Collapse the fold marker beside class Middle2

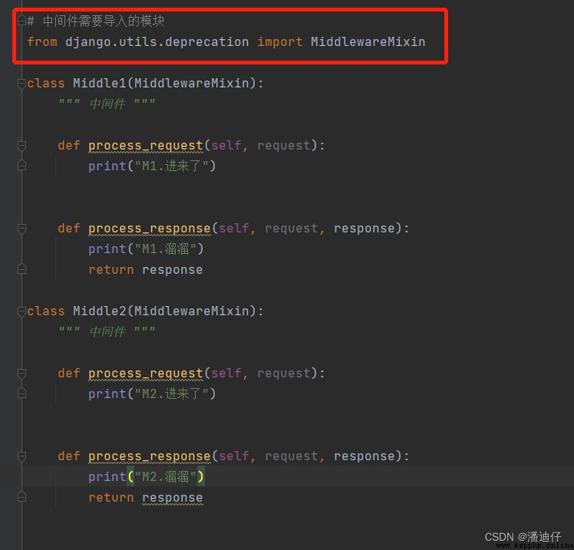[21, 311]
